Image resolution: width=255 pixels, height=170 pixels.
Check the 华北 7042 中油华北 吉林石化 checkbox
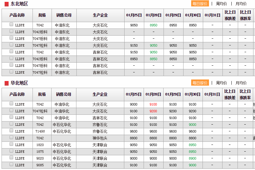click(11, 117)
